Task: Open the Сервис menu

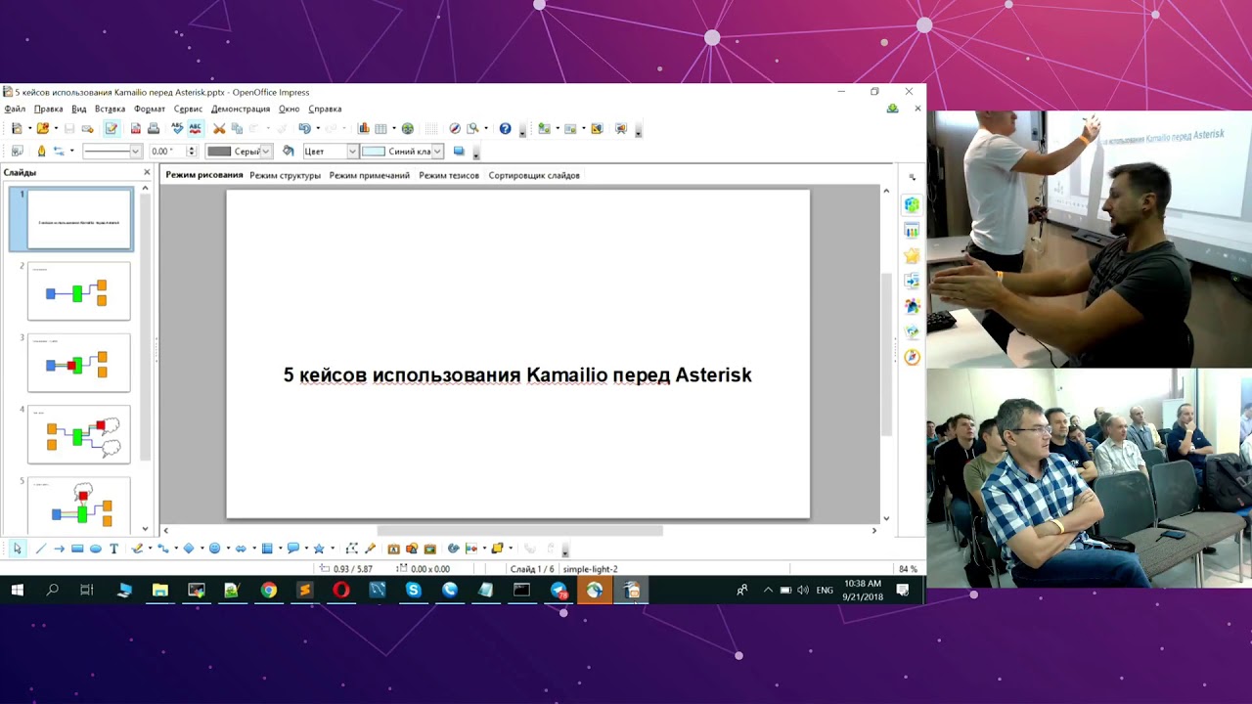Action: click(188, 109)
